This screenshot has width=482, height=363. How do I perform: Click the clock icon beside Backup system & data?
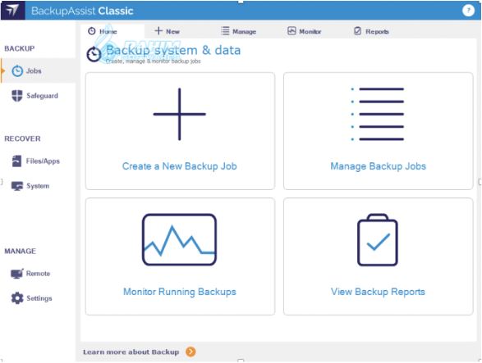click(x=94, y=55)
